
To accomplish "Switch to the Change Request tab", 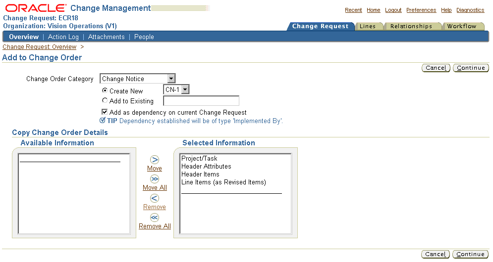I will coord(321,26).
